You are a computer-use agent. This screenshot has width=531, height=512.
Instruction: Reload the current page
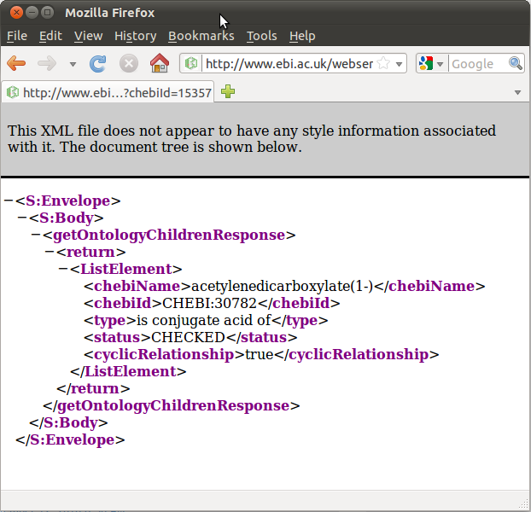98,64
